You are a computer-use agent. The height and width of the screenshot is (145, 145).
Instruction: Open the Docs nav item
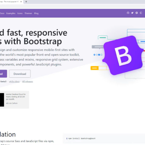(2, 13)
